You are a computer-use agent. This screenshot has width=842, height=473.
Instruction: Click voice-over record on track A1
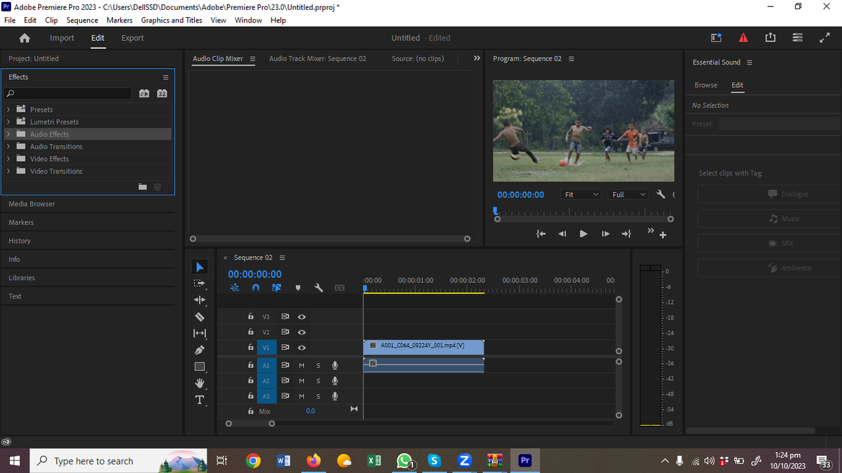coord(335,365)
